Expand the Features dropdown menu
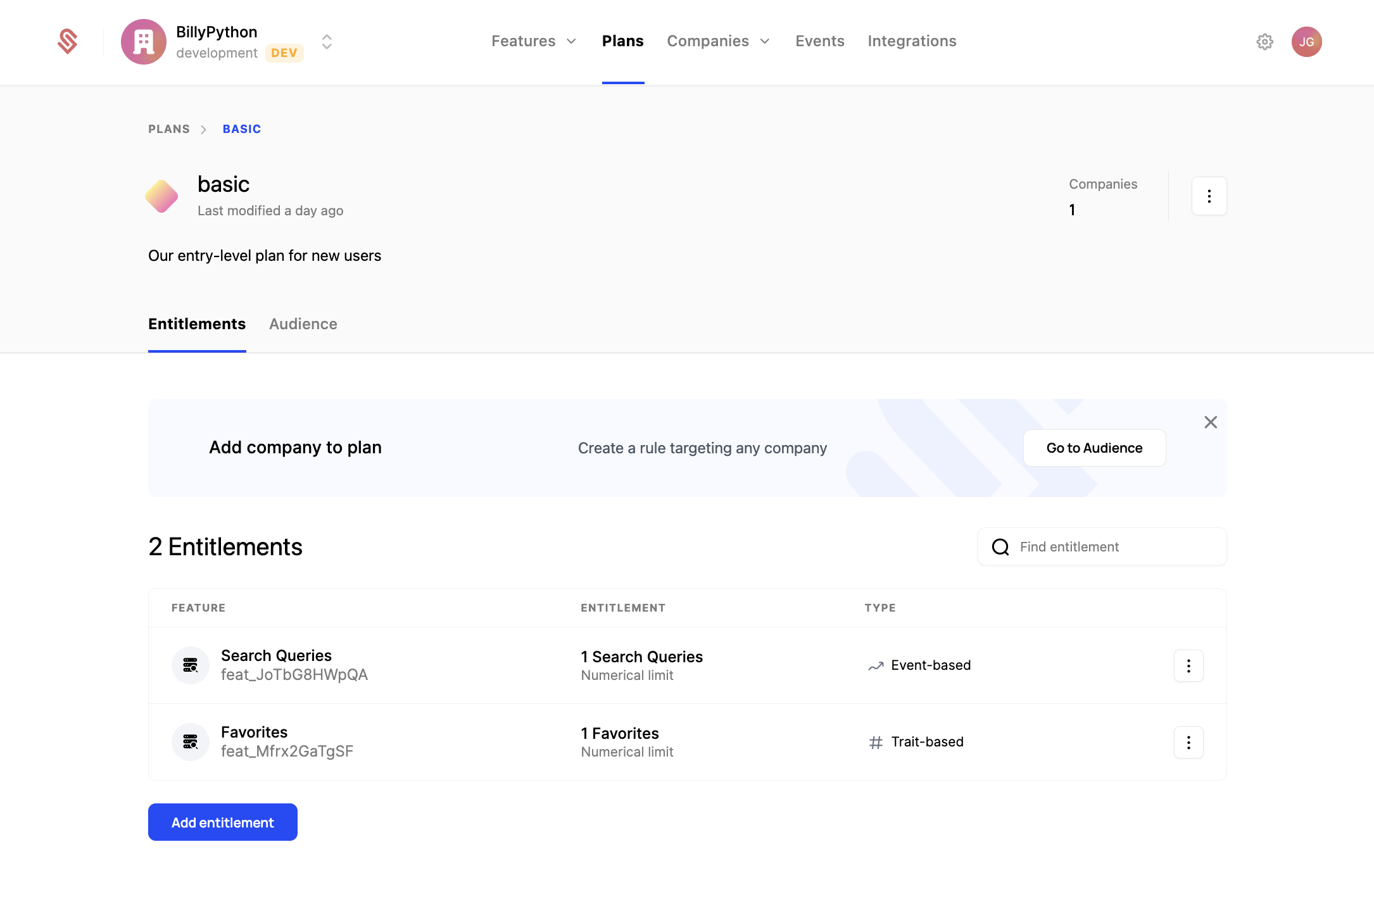 534,41
